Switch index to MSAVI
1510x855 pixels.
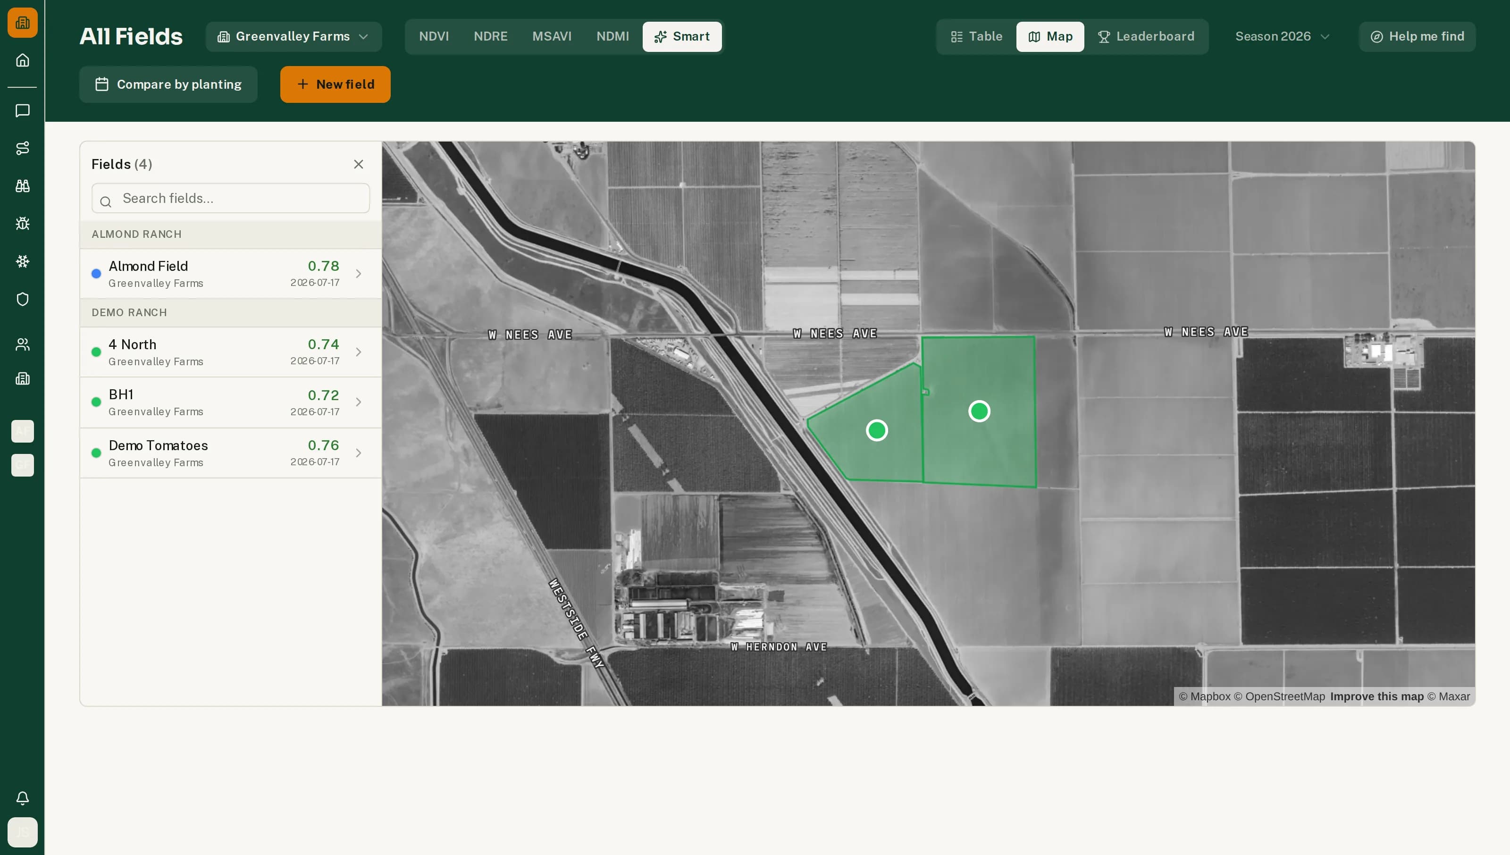[552, 36]
